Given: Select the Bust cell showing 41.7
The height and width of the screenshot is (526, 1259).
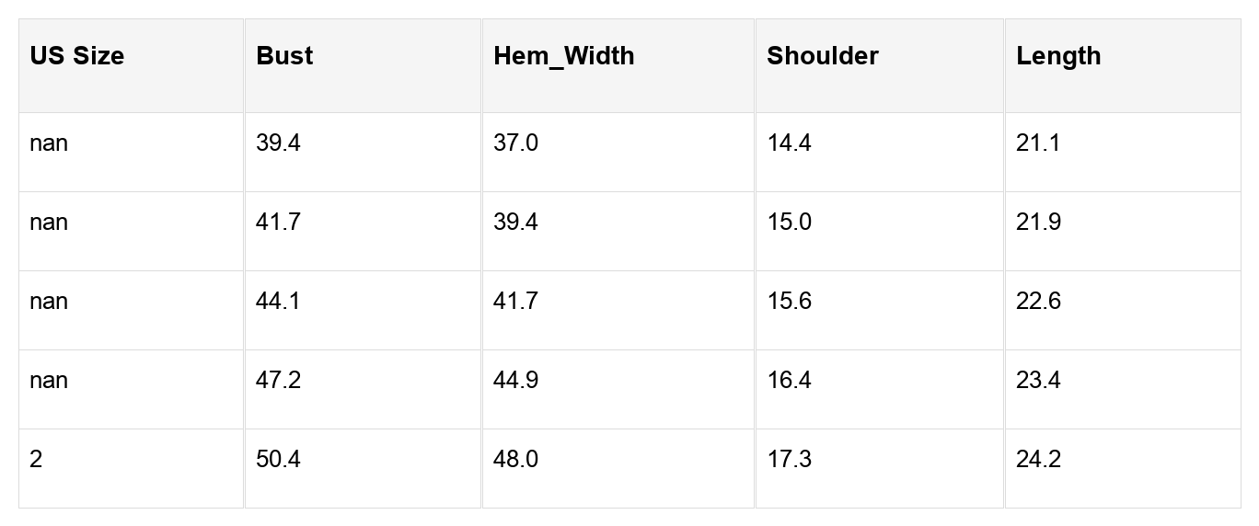Looking at the screenshot, I should pyautogui.click(x=278, y=223).
